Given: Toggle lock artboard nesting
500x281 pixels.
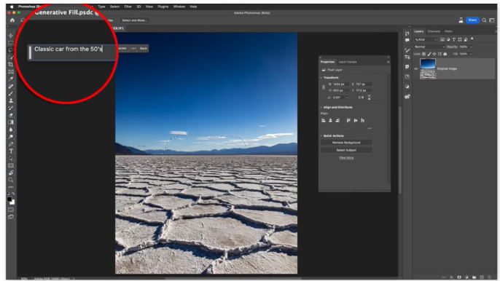Looking at the screenshot, I should pos(440,54).
